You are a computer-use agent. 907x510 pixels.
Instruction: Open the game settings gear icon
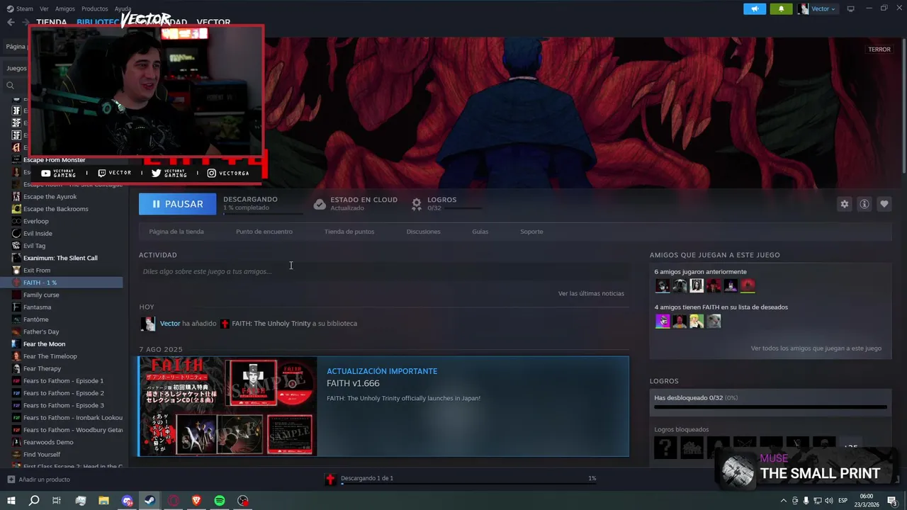(844, 204)
